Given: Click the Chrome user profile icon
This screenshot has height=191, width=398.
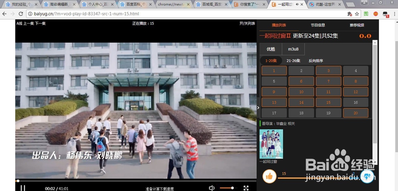Looking at the screenshot, I should pos(364,2).
